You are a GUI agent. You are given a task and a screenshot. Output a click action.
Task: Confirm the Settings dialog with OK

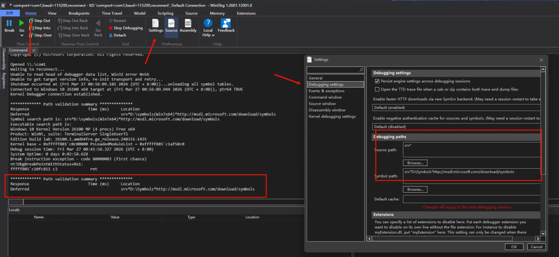[514, 247]
